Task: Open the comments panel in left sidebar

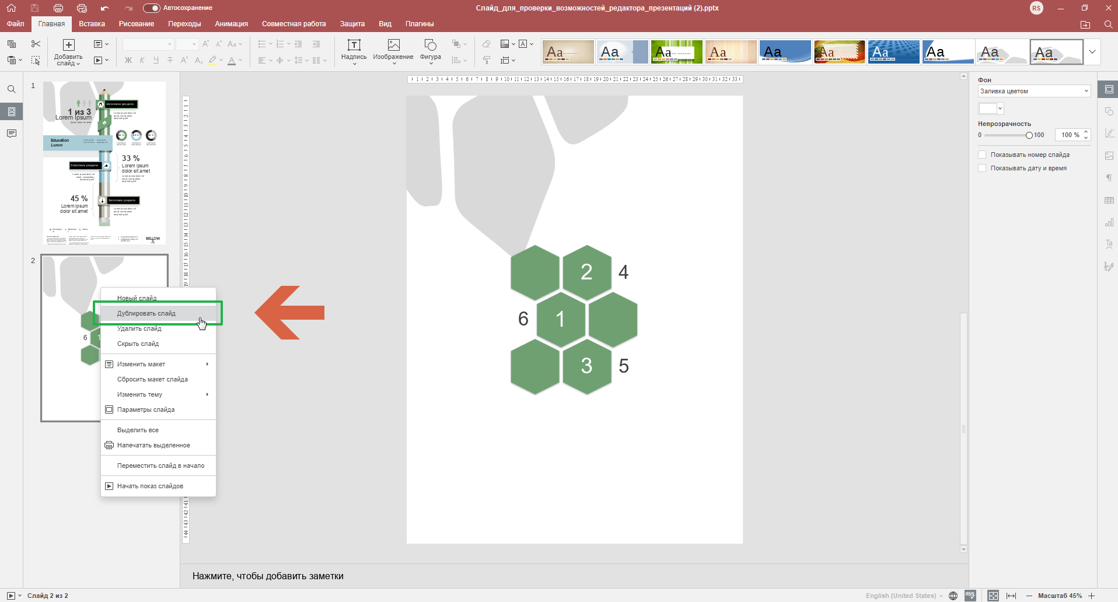Action: [11, 134]
